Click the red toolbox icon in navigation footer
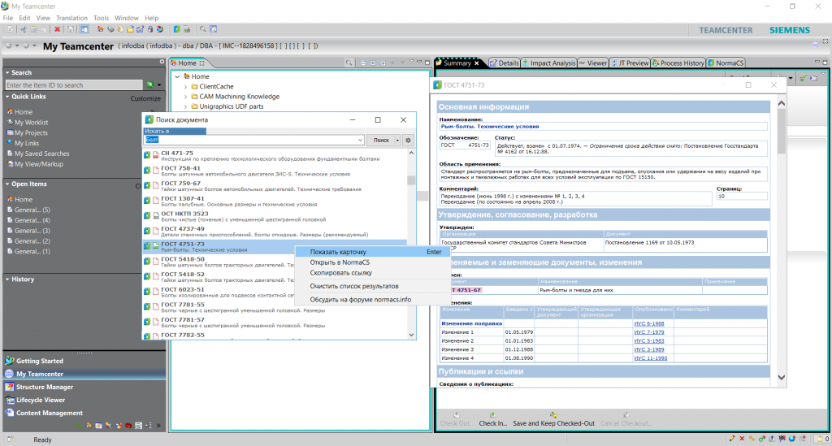 (x=128, y=426)
